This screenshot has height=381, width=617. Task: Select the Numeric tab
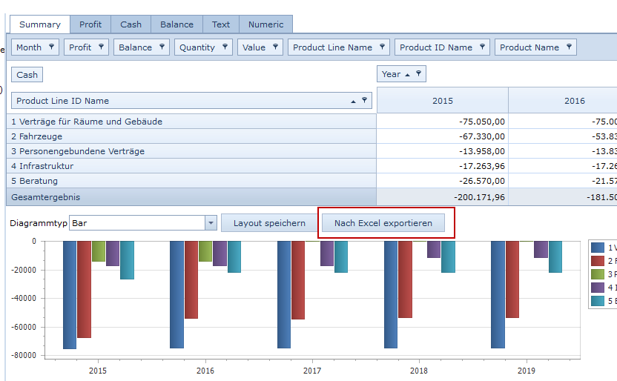pyautogui.click(x=265, y=24)
